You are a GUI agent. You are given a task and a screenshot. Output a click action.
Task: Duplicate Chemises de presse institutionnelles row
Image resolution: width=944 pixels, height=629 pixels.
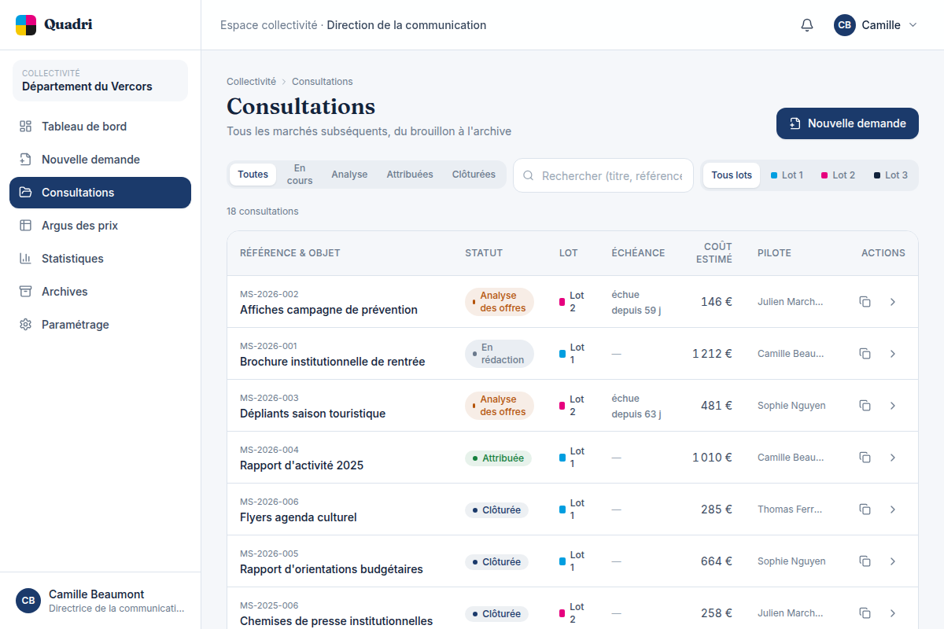tap(865, 613)
